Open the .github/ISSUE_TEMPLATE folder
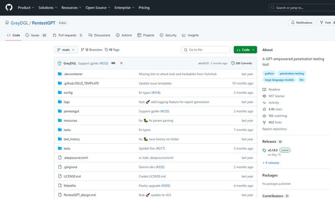The height and width of the screenshot is (199, 335). coord(81,83)
